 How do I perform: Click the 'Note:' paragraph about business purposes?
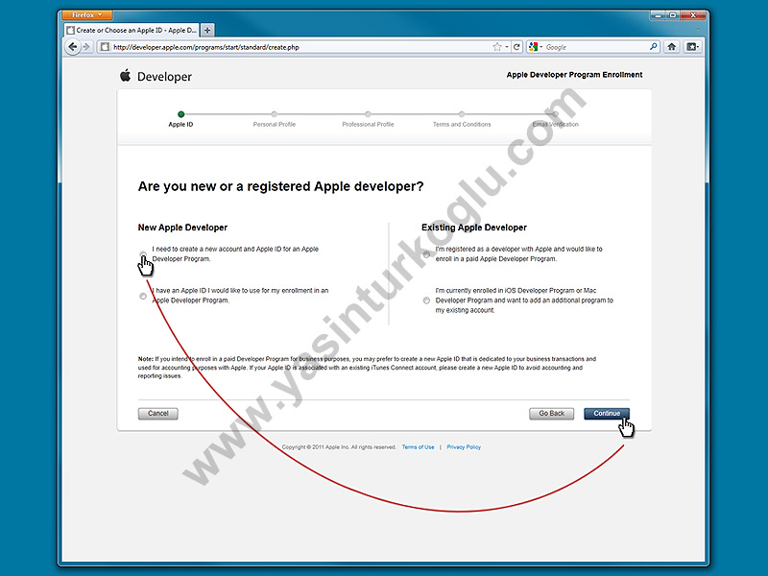[367, 368]
